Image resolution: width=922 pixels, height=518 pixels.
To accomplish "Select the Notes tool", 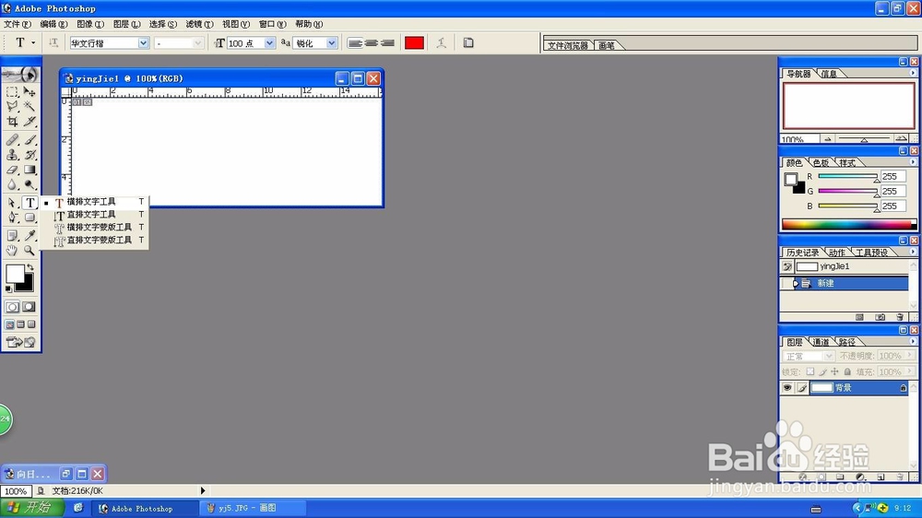I will (12, 236).
